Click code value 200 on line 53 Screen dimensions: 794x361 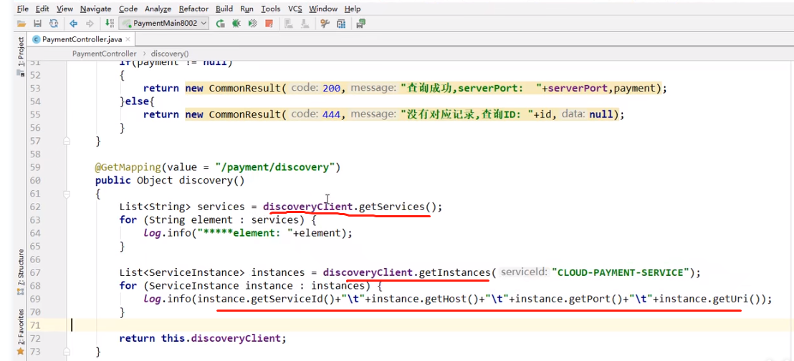[x=330, y=89]
